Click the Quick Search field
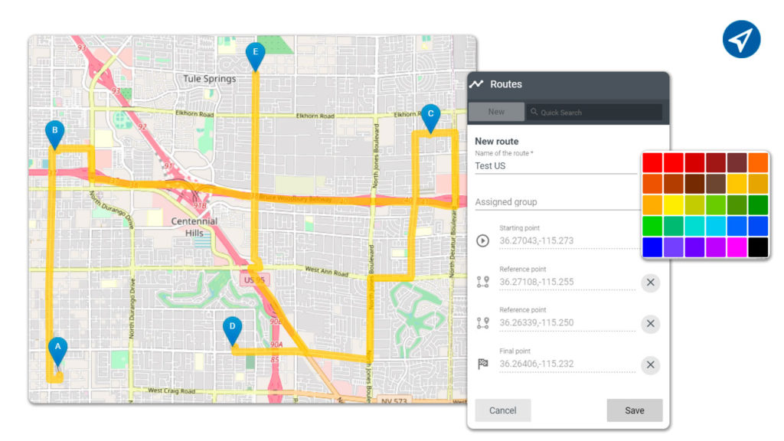This screenshot has width=784, height=441. [x=594, y=112]
